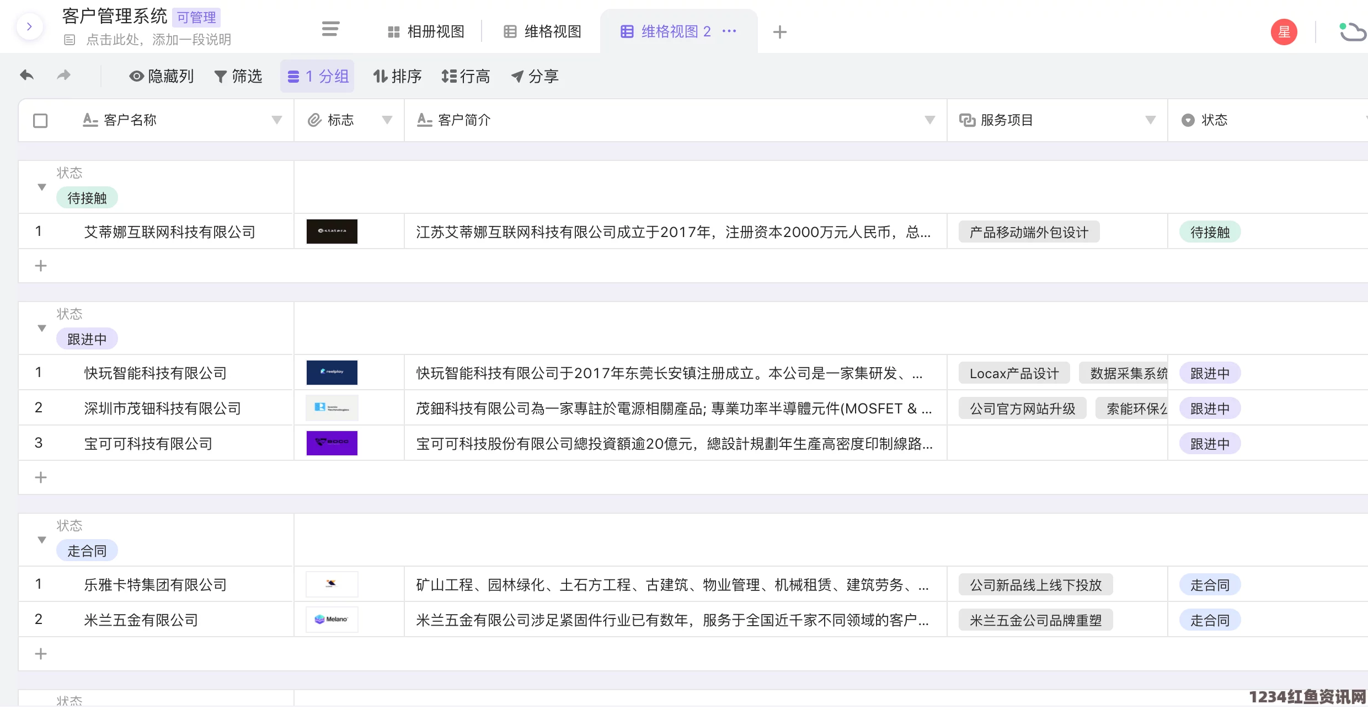Click 点击此处，添加一段说明 description text
The image size is (1368, 710).
pos(159,40)
